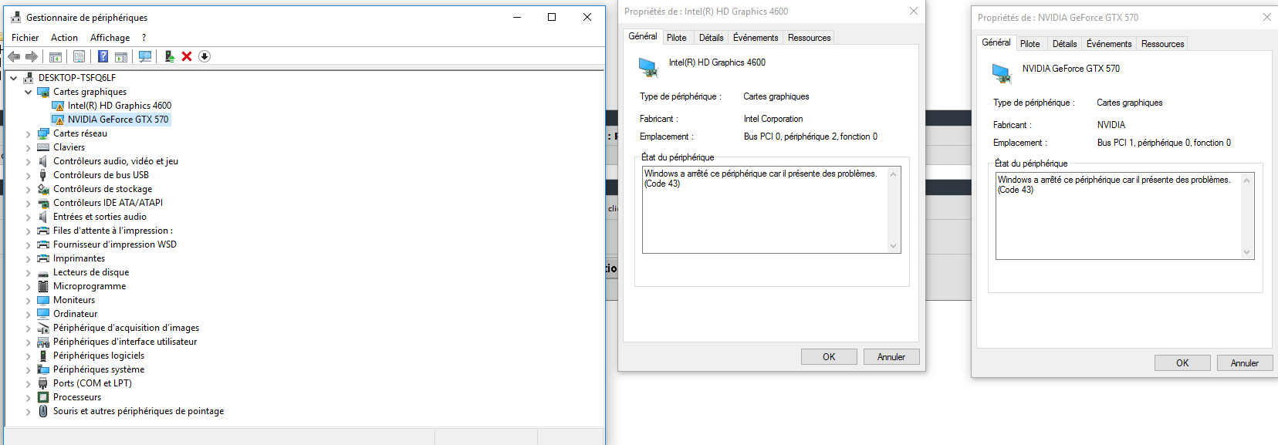
Task: Click the red X uninstall device icon
Action: [187, 56]
